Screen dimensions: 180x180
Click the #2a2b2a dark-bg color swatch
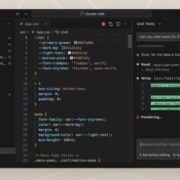point(63,48)
